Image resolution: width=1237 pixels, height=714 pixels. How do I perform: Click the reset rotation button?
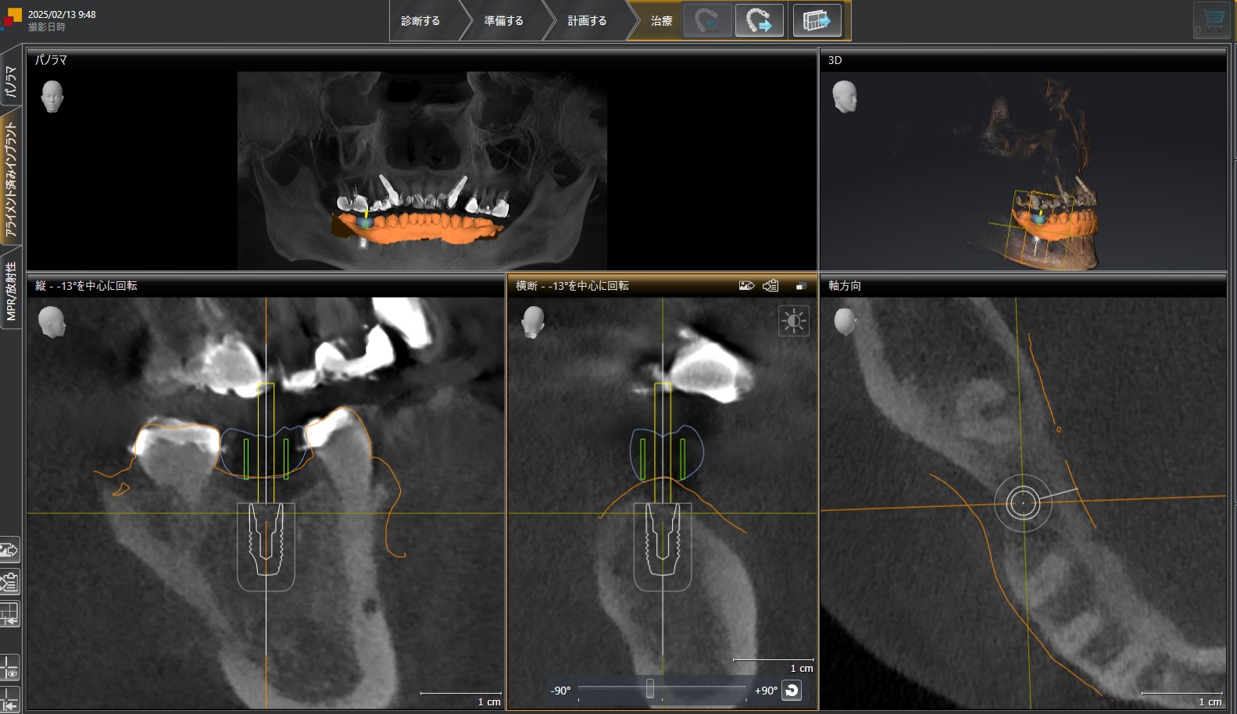[x=792, y=691]
